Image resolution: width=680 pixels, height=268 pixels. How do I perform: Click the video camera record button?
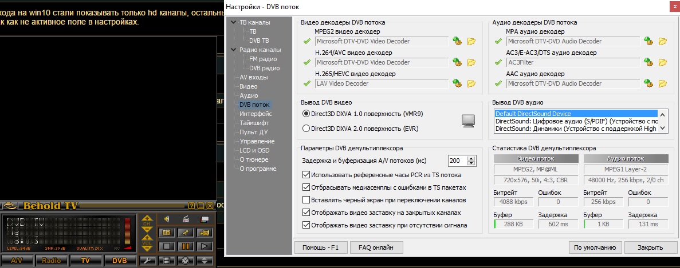(204, 233)
